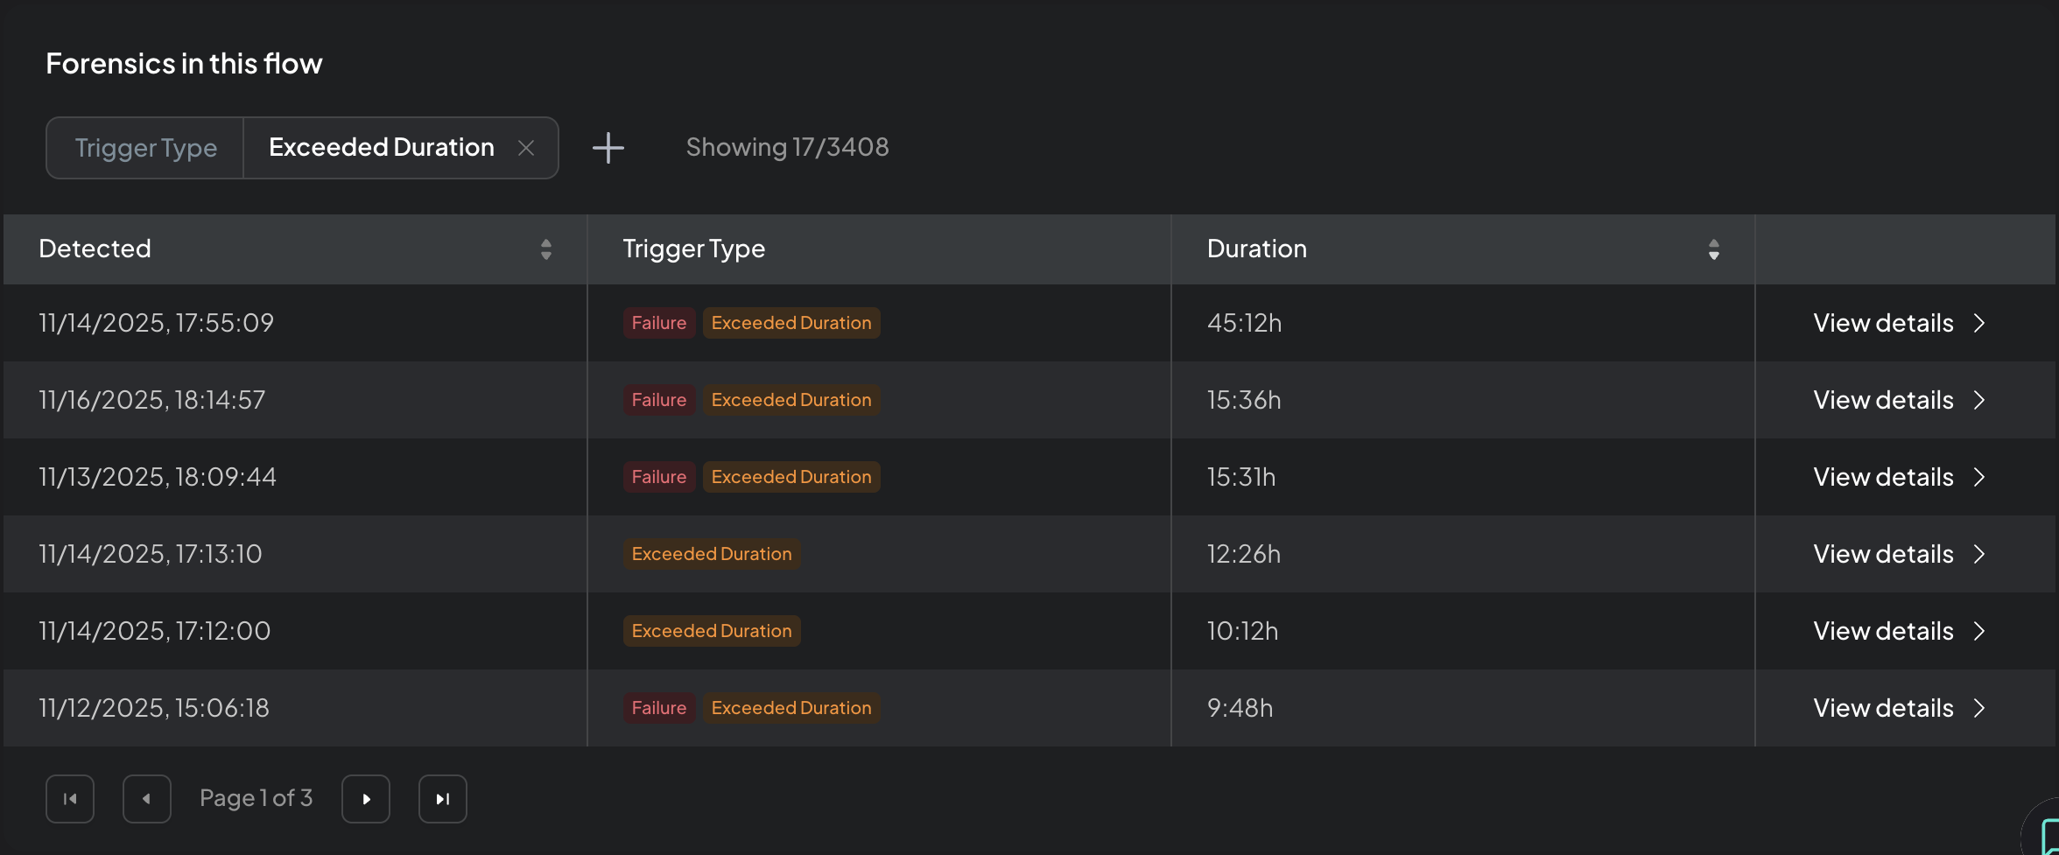Remove the Exceeded Duration filter

[526, 148]
